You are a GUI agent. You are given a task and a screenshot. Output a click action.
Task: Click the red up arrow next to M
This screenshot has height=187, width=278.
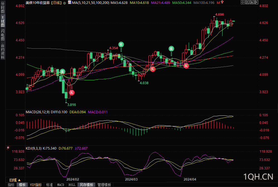[x=222, y=2]
